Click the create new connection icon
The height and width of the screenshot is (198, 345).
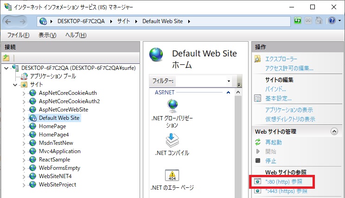(x=6, y=58)
